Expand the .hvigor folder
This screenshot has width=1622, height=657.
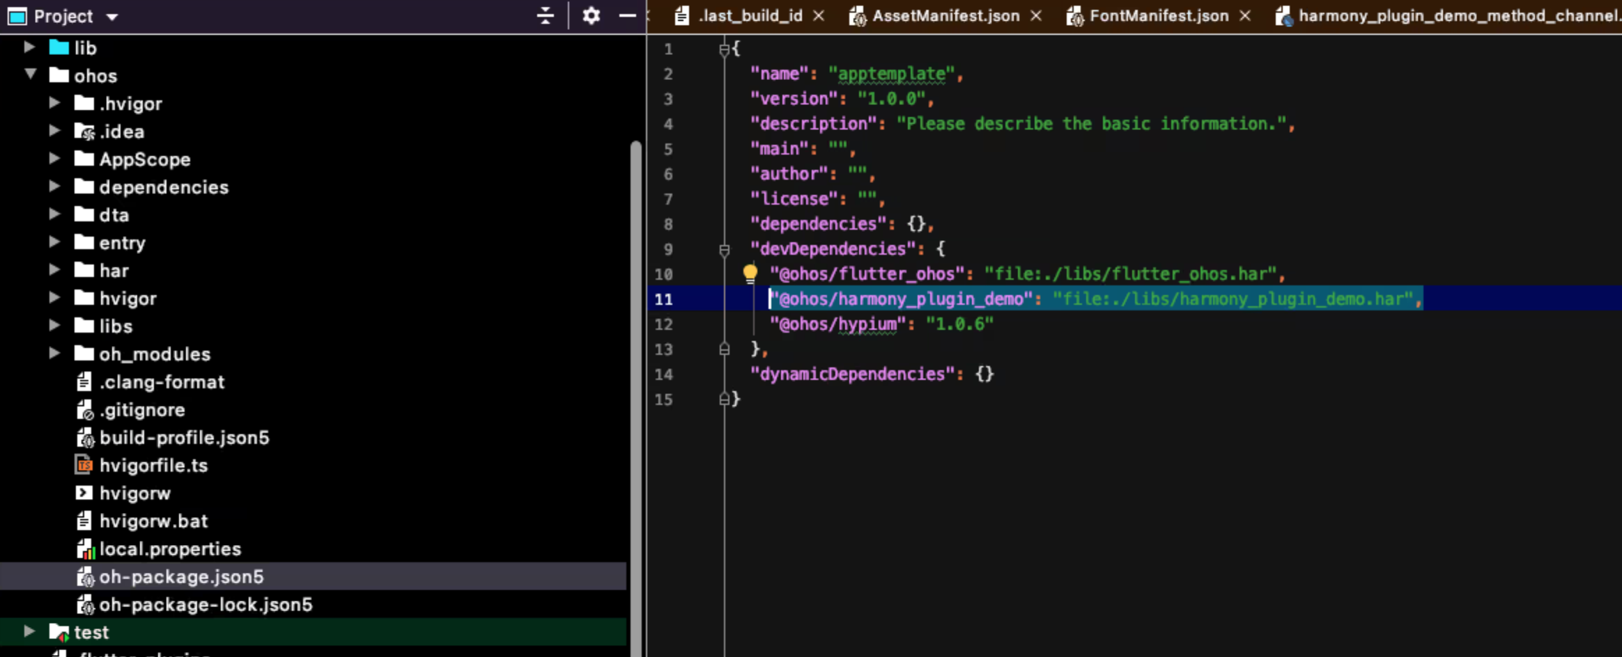coord(54,103)
